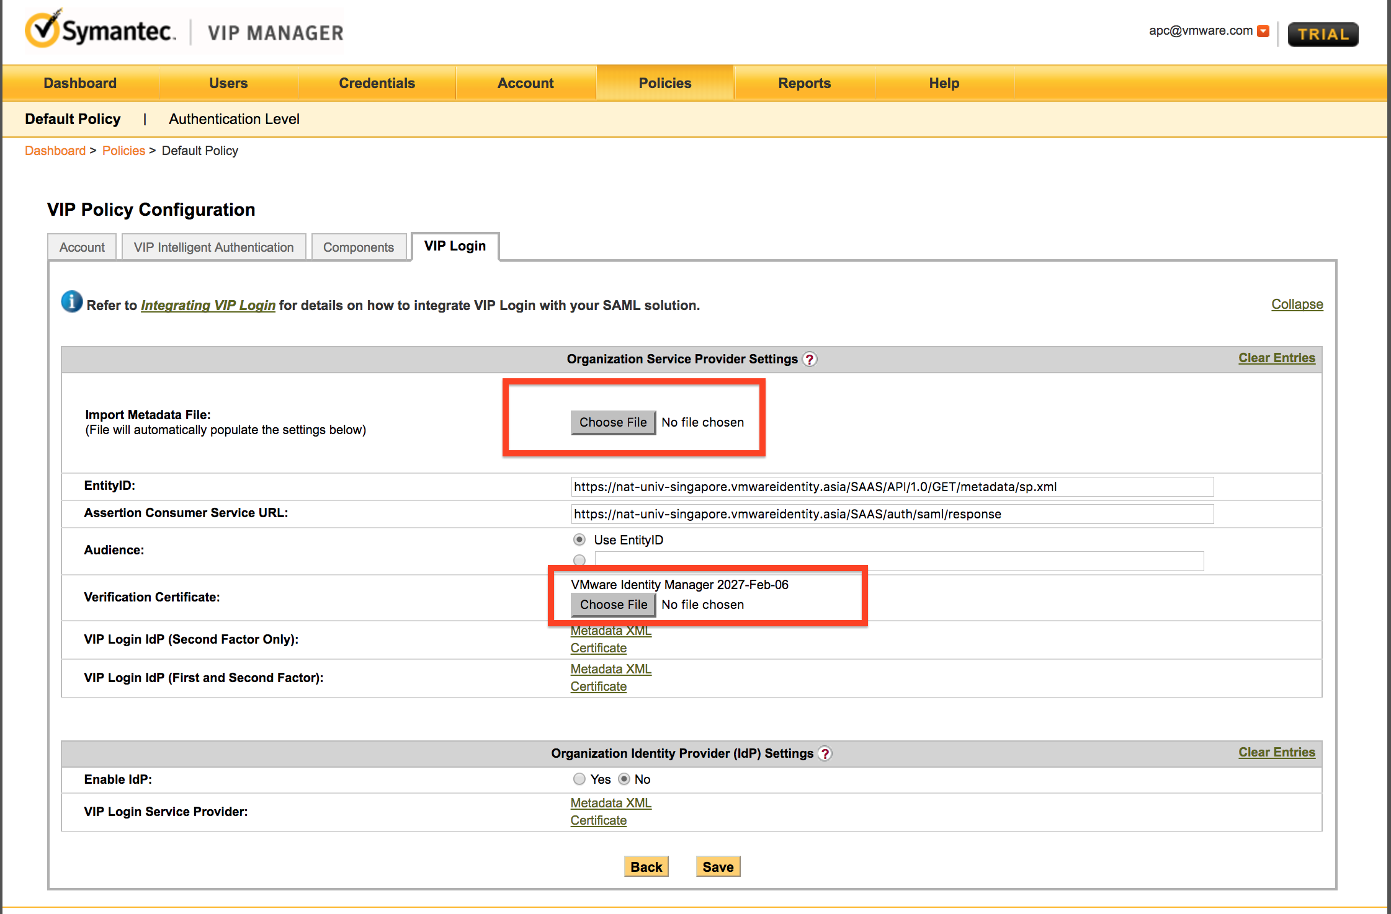
Task: Switch to the Account configuration tab
Action: pyautogui.click(x=82, y=247)
